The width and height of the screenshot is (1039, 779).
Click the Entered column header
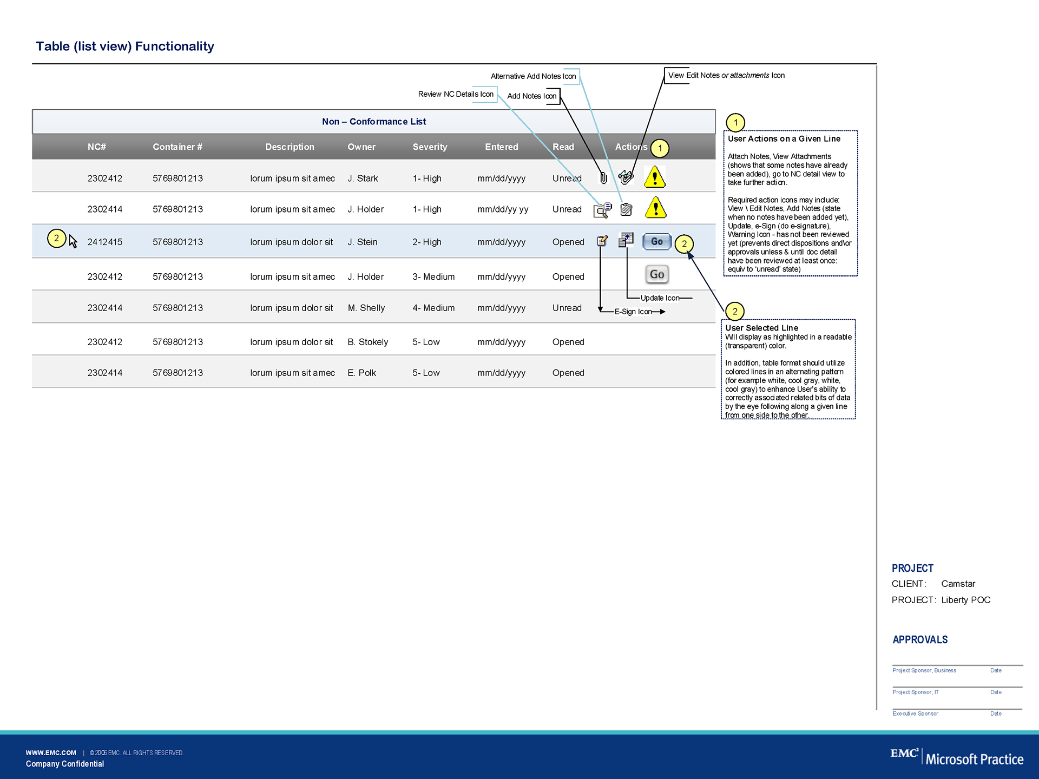501,147
